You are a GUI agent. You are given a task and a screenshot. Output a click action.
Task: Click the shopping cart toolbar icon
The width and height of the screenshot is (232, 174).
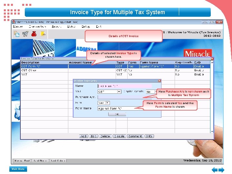[25, 34]
